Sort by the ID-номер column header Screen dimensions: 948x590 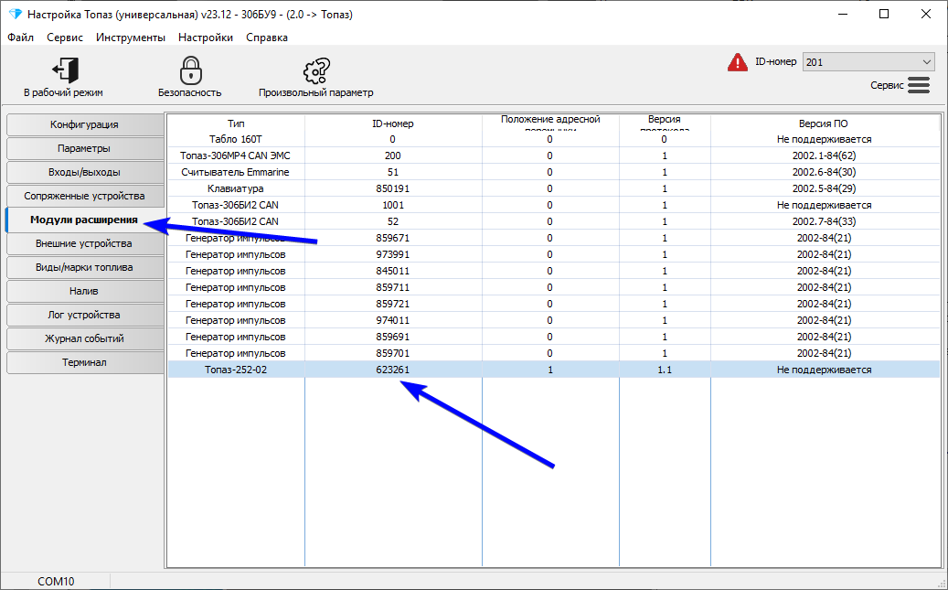[393, 123]
